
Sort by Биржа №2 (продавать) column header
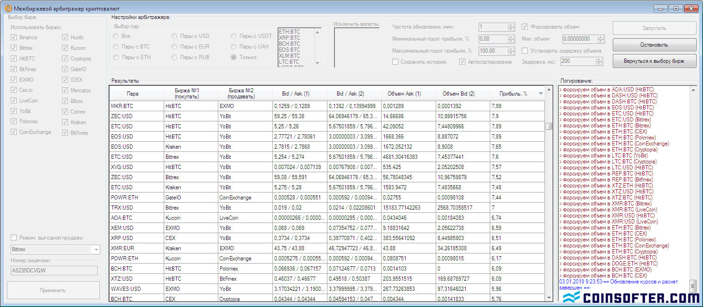[x=245, y=93]
